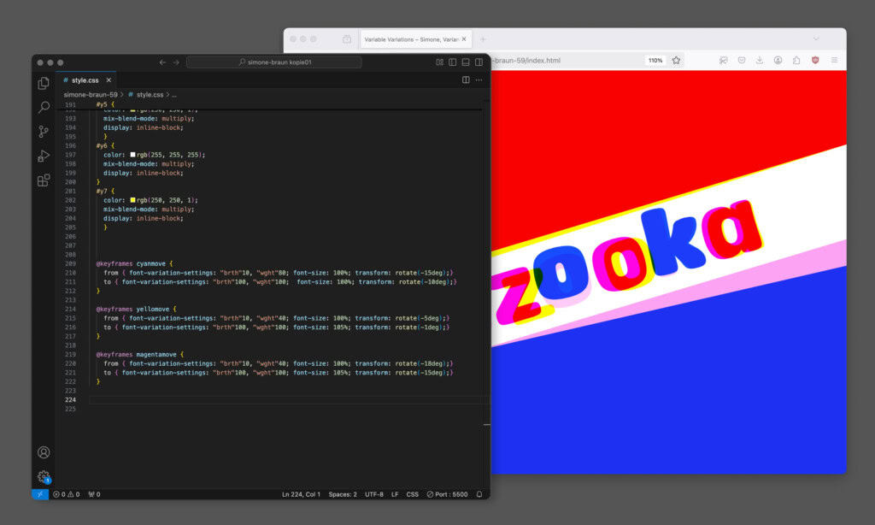Open the Explorer view in activity bar
Image resolution: width=875 pixels, height=525 pixels.
[x=44, y=83]
